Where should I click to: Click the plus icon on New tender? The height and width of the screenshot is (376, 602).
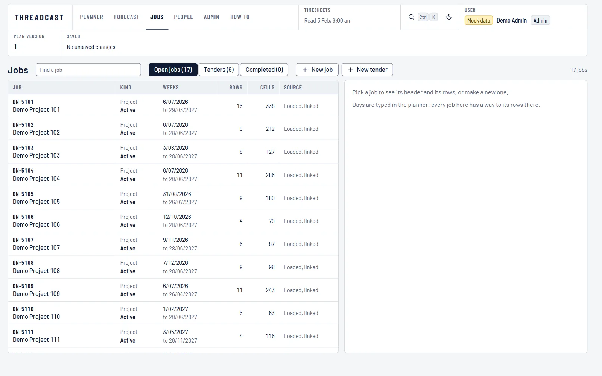[x=351, y=70]
